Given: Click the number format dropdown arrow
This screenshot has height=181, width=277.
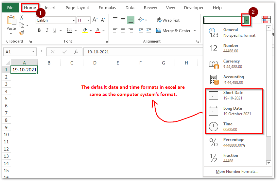Looking at the screenshot, I should pyautogui.click(x=247, y=20).
